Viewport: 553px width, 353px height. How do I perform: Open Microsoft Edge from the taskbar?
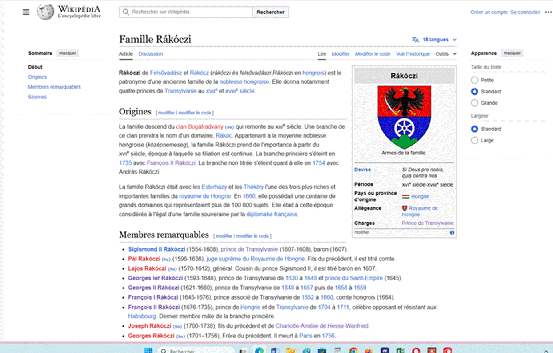pos(259,350)
